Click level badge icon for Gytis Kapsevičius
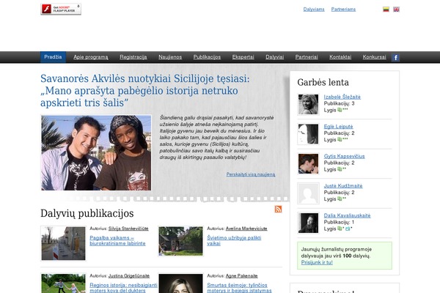This screenshot has height=293, width=440. (x=340, y=169)
